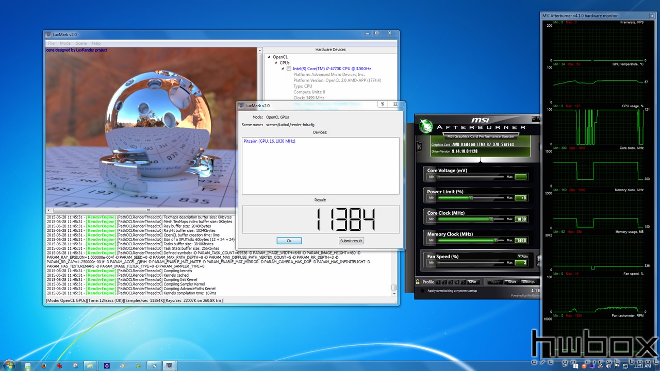Click the 11384 result score display
The height and width of the screenshot is (371, 660).
click(320, 219)
